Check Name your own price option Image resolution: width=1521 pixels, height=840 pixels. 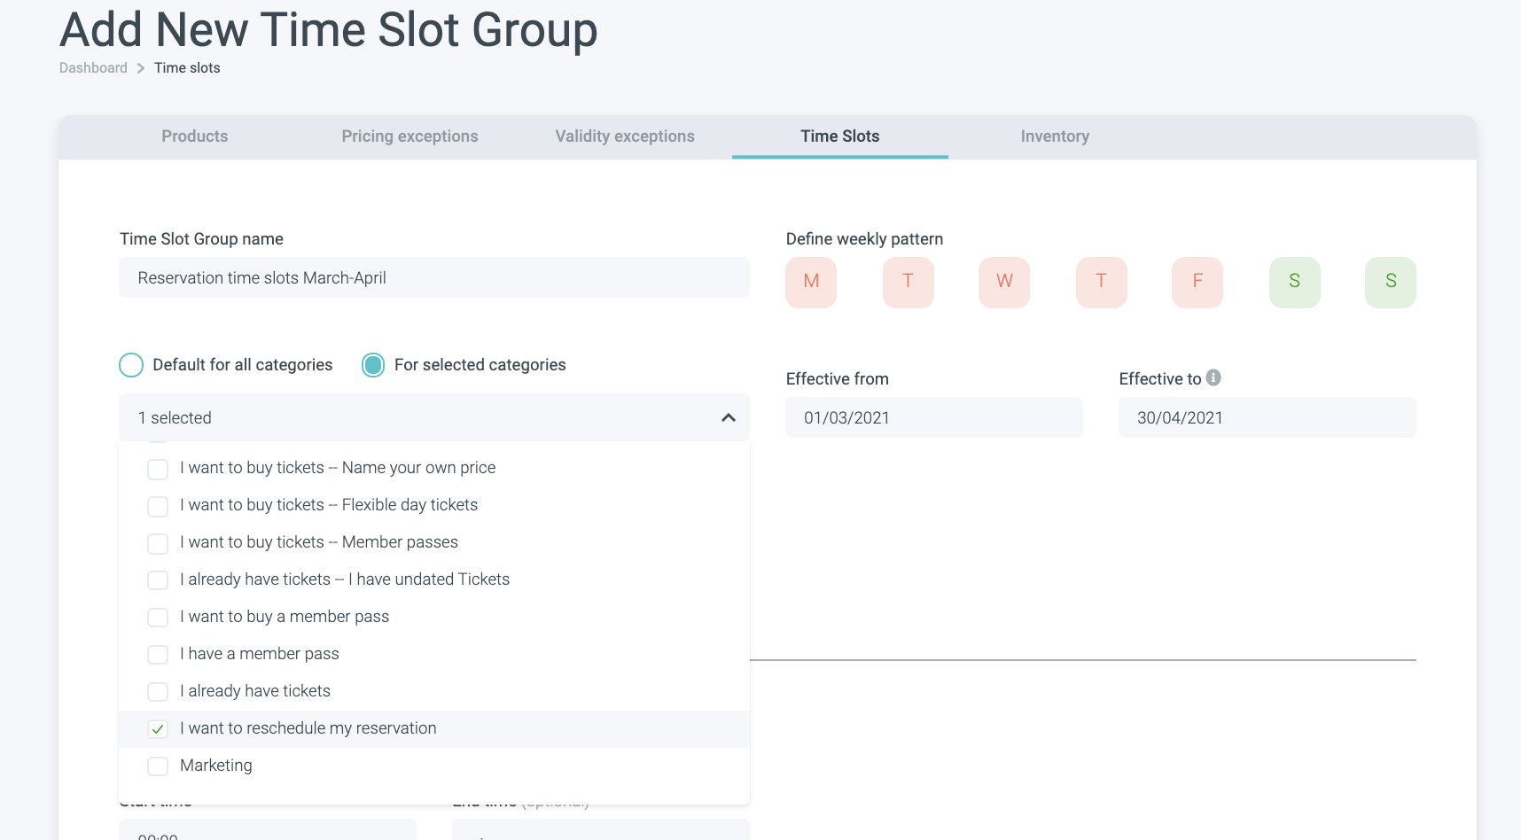tap(158, 469)
